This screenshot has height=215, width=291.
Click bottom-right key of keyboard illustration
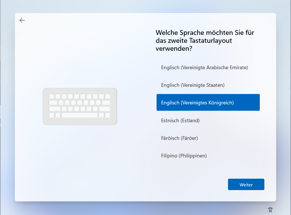[x=107, y=115]
